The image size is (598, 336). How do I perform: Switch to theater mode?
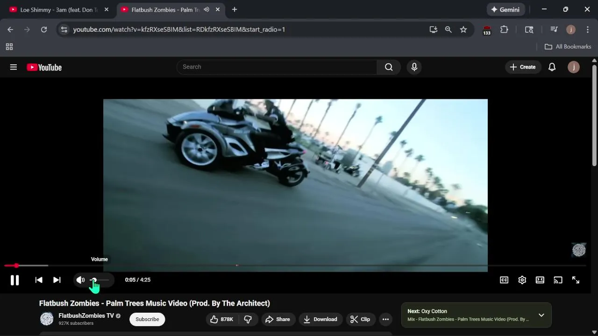click(540, 280)
